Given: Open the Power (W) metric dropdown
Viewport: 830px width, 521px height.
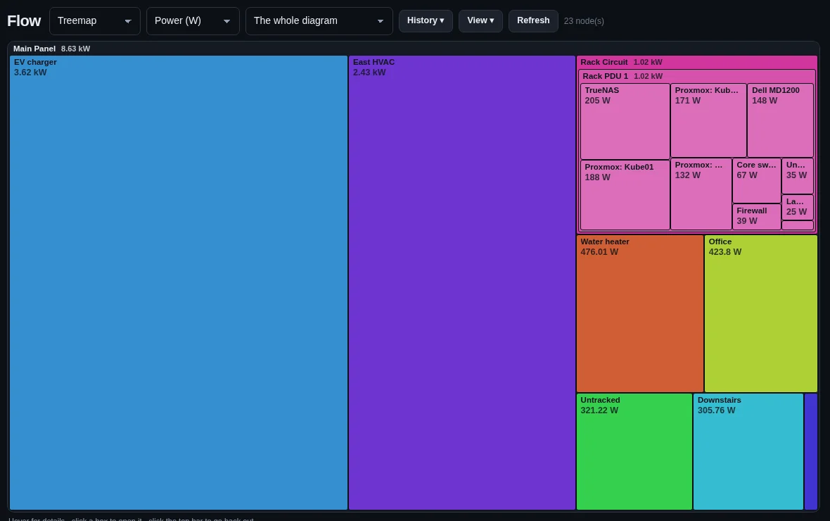Looking at the screenshot, I should click(x=193, y=20).
